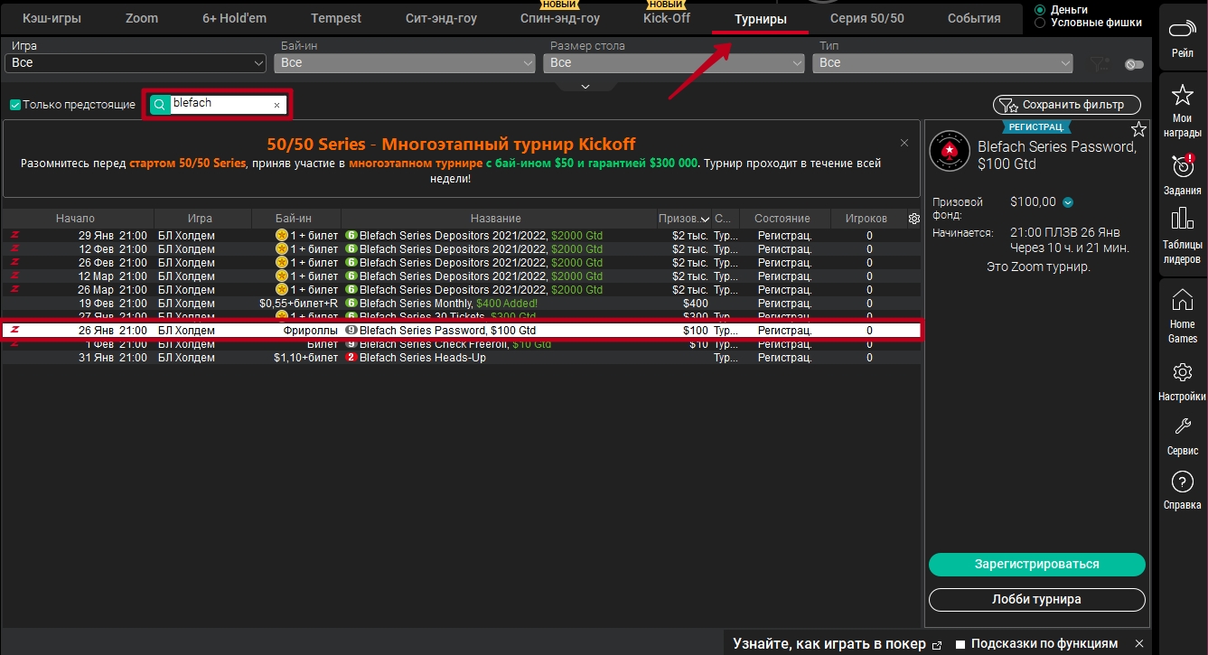Image resolution: width=1208 pixels, height=655 pixels.
Task: Select the 29 Янв Depositors tournament row
Action: click(462, 236)
